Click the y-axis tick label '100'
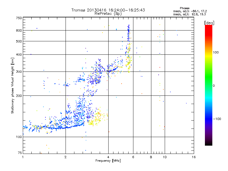The width and height of the screenshot is (228, 171). point(19,137)
